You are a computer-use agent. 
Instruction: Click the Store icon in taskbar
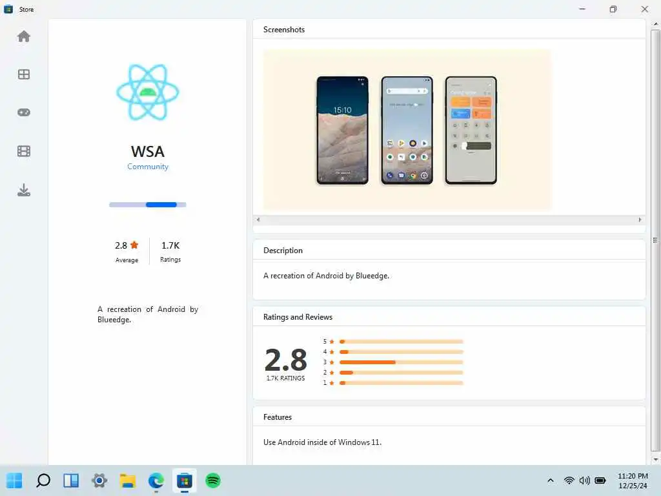[184, 480]
